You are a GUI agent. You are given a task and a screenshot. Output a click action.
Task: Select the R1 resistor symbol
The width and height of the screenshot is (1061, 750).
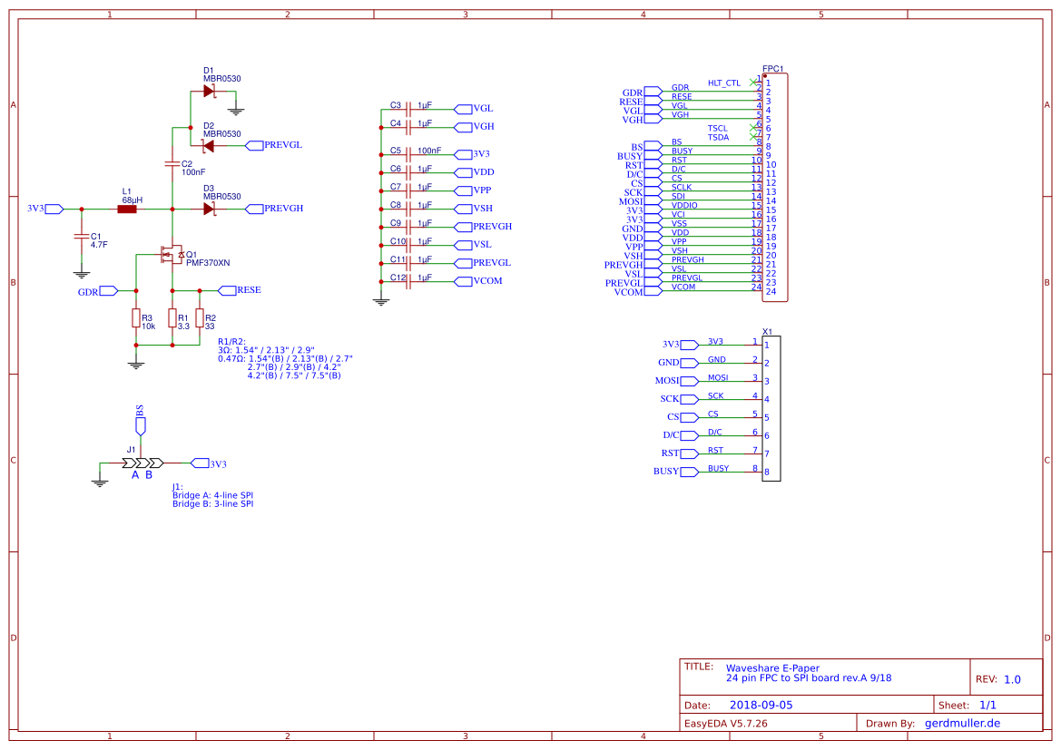(172, 317)
